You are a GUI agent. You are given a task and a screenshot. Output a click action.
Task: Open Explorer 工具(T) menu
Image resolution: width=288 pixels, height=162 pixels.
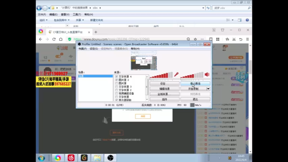pos(77,14)
